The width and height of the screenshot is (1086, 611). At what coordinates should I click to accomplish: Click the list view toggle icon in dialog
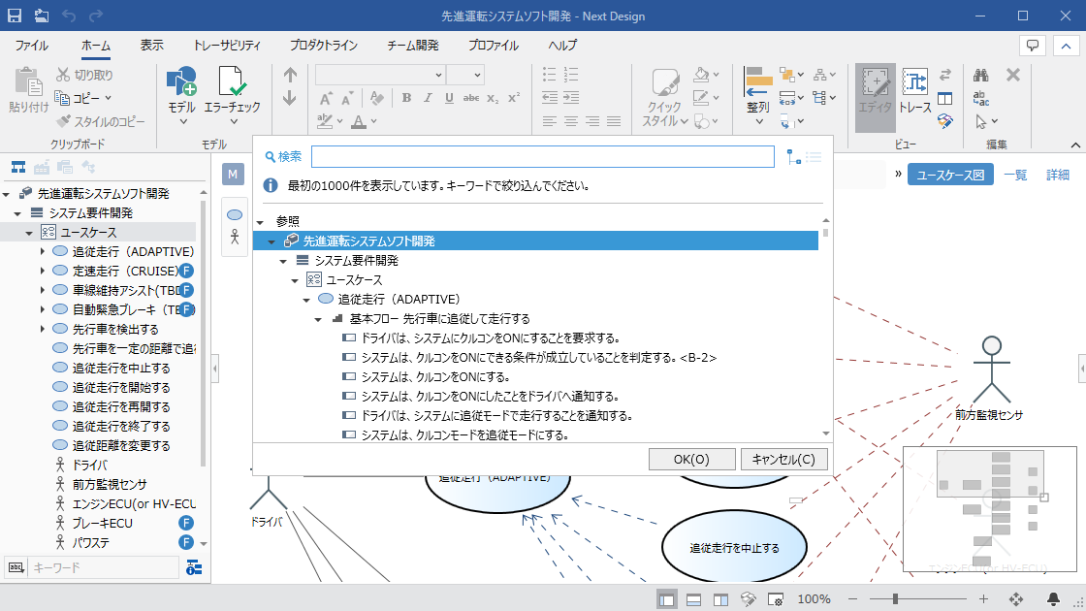tap(814, 157)
